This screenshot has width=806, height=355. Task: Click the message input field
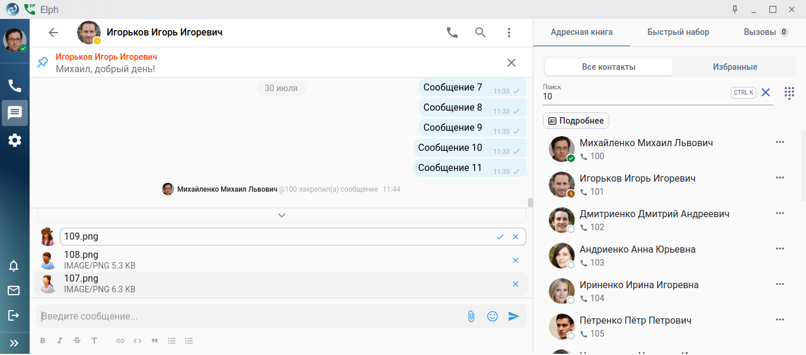[250, 317]
